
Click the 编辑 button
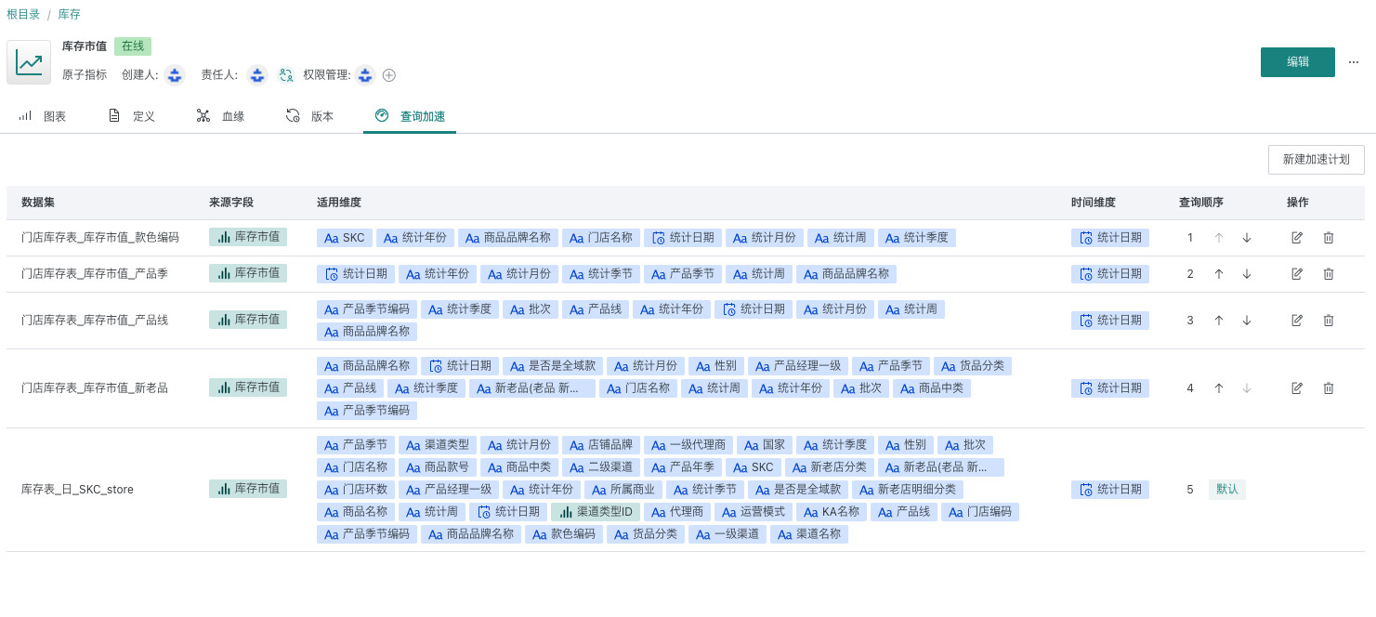tap(1297, 62)
